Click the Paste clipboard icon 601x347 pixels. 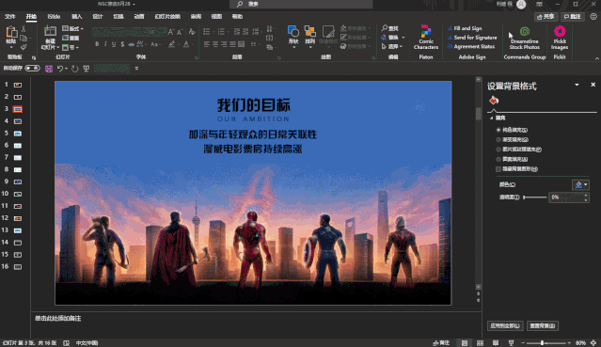pyautogui.click(x=11, y=32)
